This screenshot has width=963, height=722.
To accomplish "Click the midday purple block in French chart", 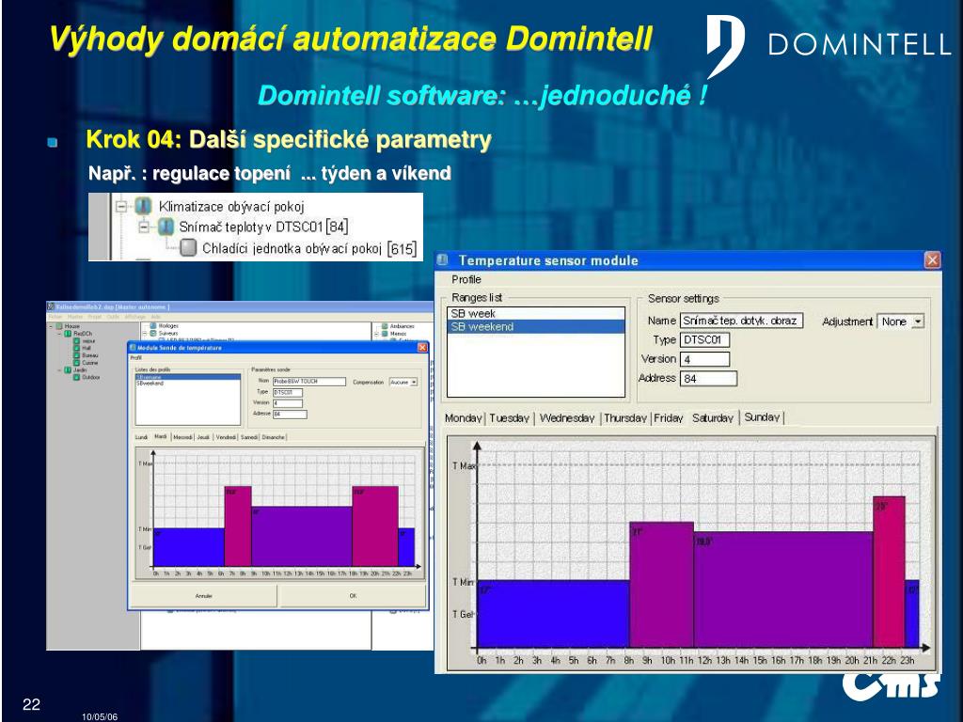I will point(302,536).
